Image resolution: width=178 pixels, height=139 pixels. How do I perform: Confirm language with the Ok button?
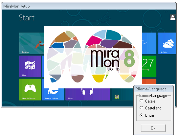click(153, 128)
